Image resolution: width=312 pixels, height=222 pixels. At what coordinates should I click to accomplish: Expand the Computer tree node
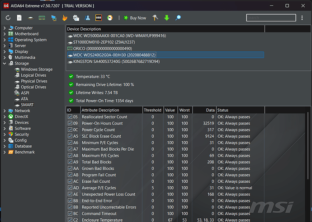click(5, 28)
